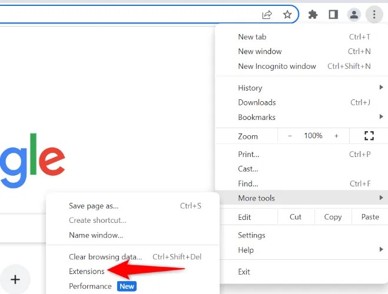The image size is (388, 294).
Task: Open the Extensions puzzle piece icon
Action: tap(313, 15)
